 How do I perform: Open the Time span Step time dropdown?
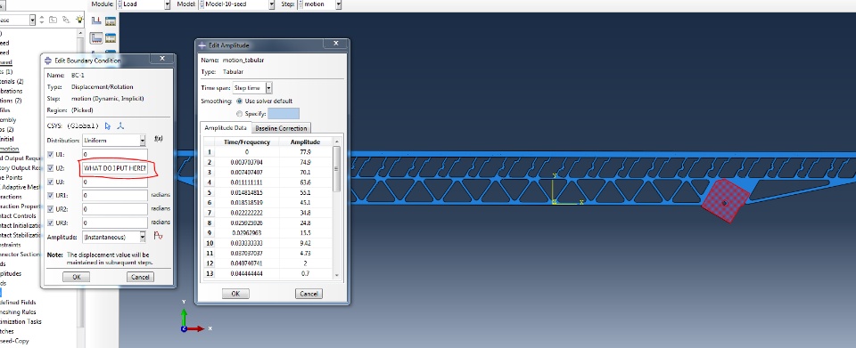(x=252, y=88)
